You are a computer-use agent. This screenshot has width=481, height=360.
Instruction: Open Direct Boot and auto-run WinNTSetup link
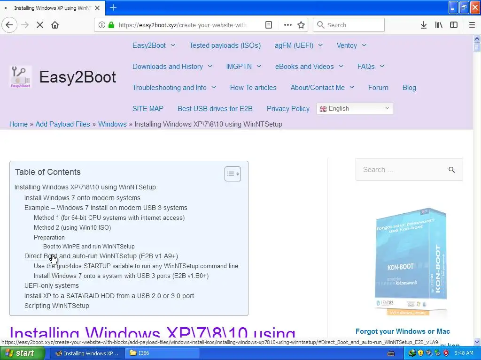point(101,256)
